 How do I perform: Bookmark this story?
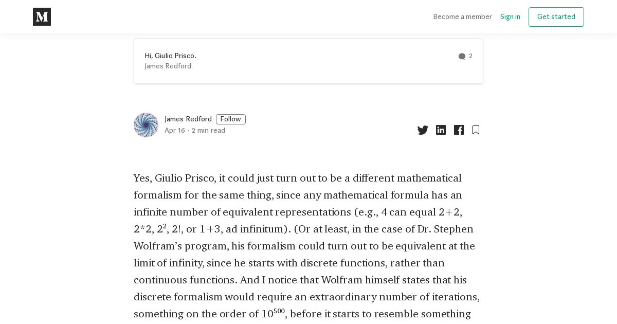tap(476, 130)
